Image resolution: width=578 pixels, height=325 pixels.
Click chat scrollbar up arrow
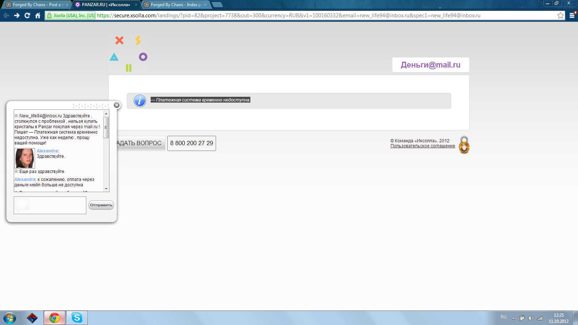(106, 113)
